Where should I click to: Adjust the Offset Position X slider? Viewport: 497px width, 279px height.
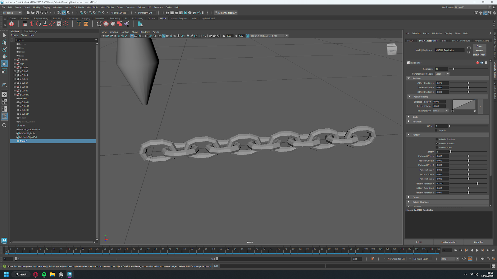click(468, 83)
